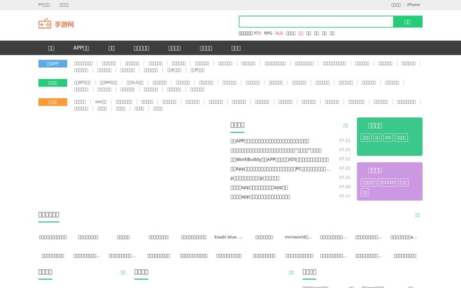The image size is (461, 288).
Task: Click the blue APP category label
Action: pyautogui.click(x=53, y=64)
